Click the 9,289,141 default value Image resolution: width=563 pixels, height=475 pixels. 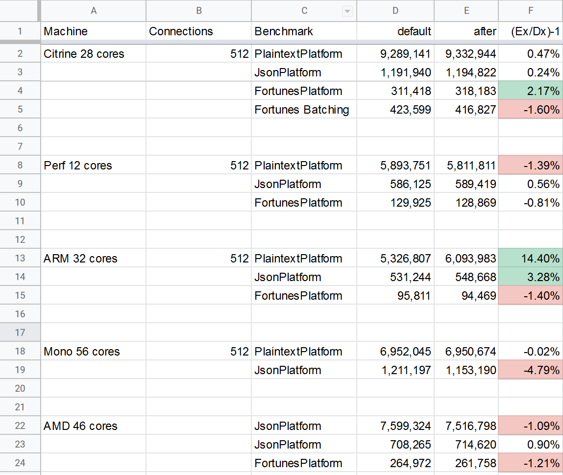click(395, 54)
